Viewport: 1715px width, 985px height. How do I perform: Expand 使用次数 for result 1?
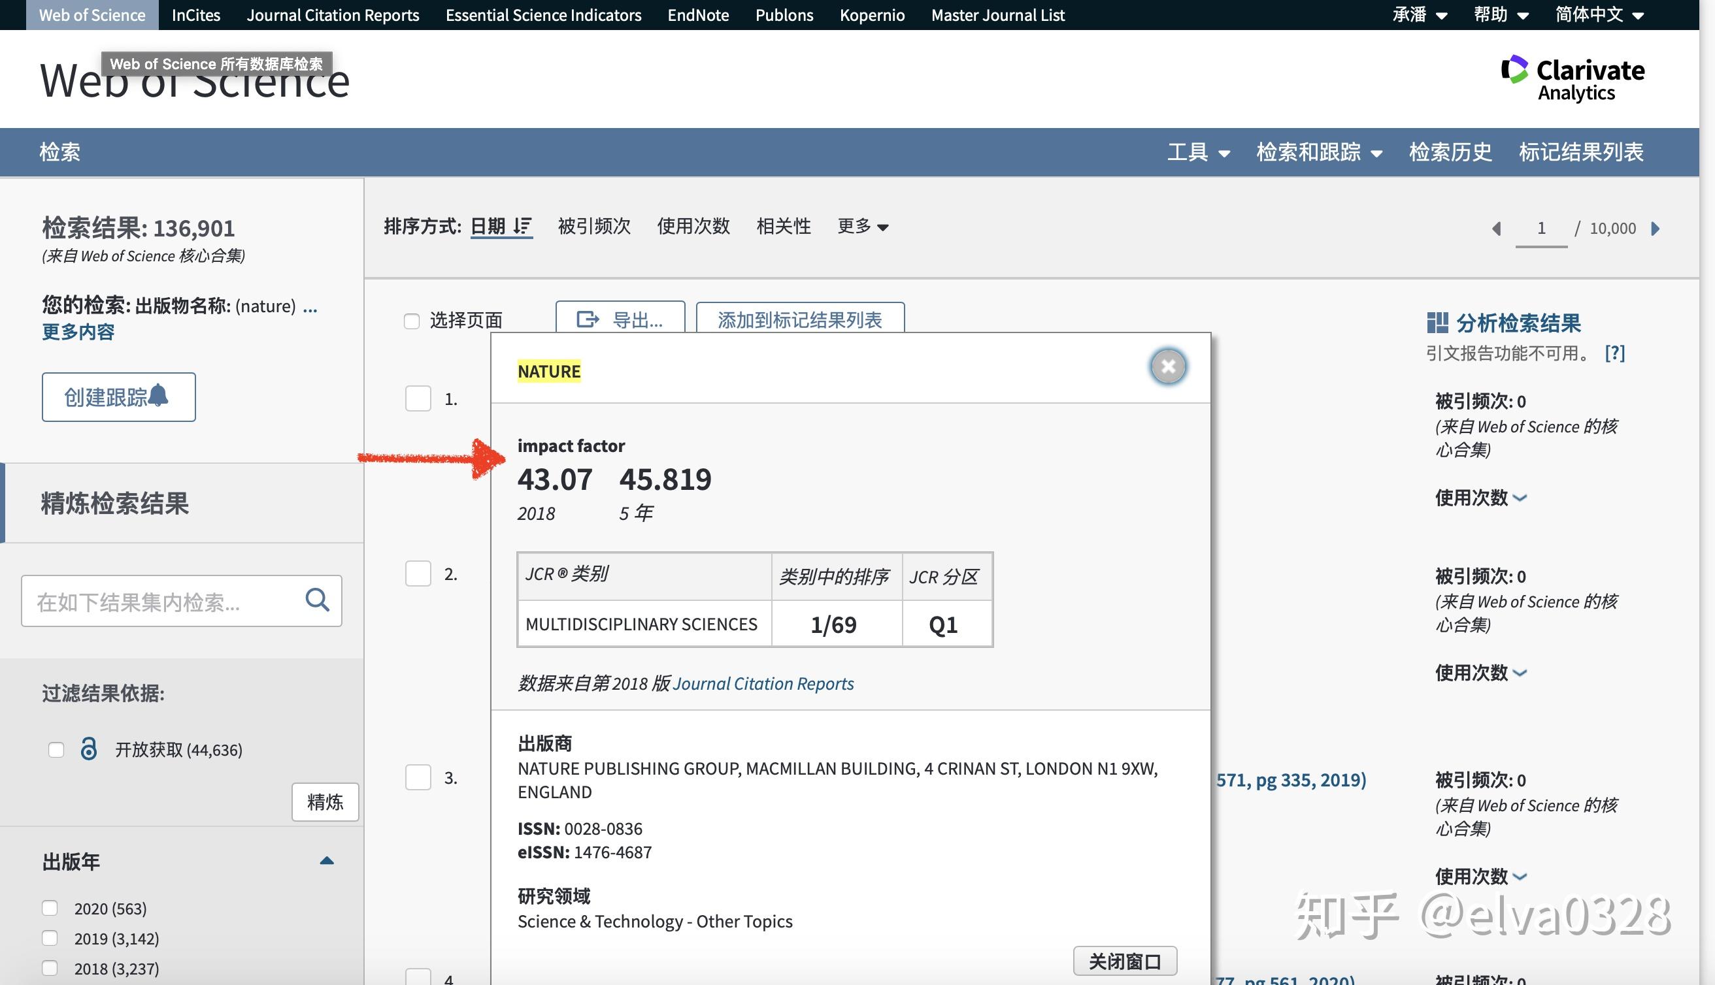click(1480, 498)
